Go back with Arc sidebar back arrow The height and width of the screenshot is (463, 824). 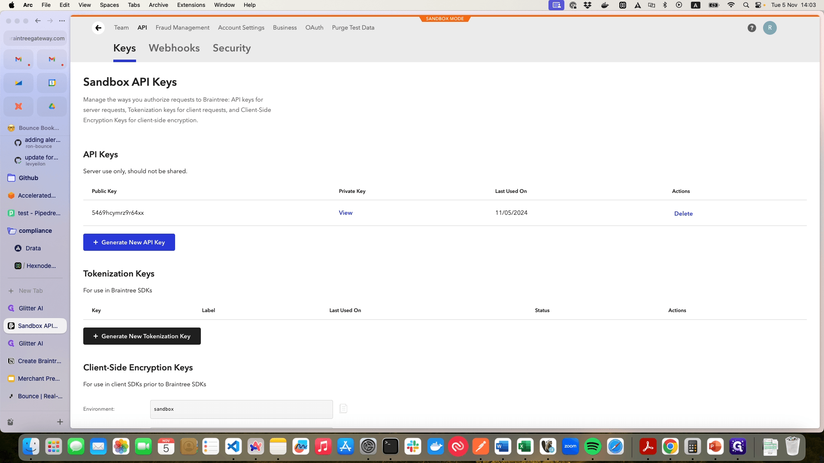(x=38, y=21)
